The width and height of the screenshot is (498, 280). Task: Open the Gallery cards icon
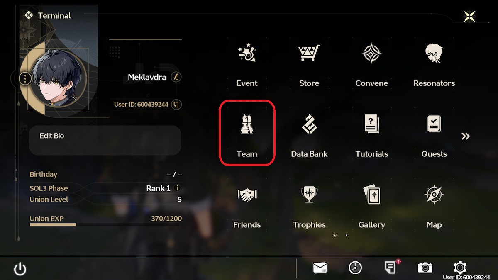point(371,194)
